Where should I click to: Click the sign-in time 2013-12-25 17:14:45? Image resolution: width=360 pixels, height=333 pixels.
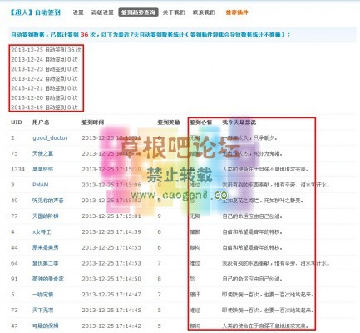[111, 310]
